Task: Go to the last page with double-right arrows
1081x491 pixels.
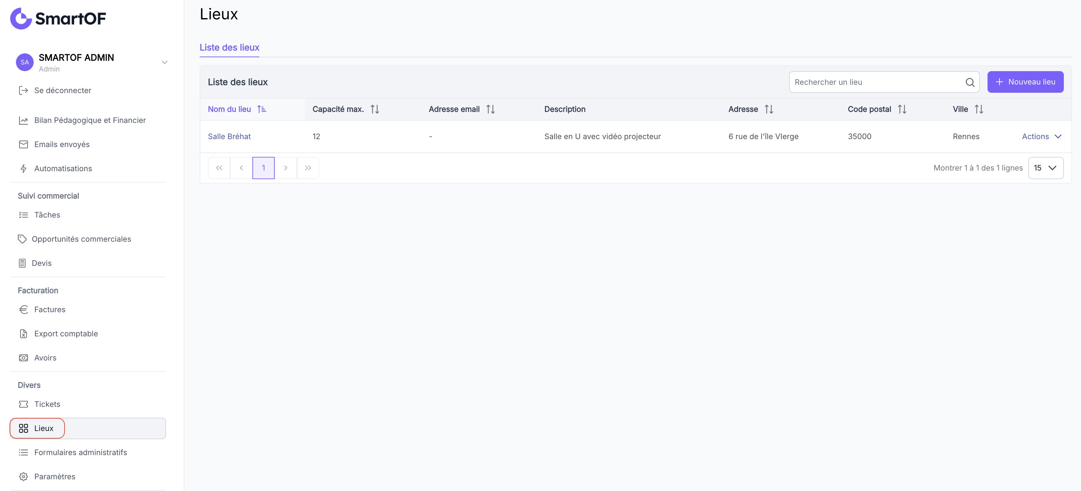Action: (x=308, y=168)
